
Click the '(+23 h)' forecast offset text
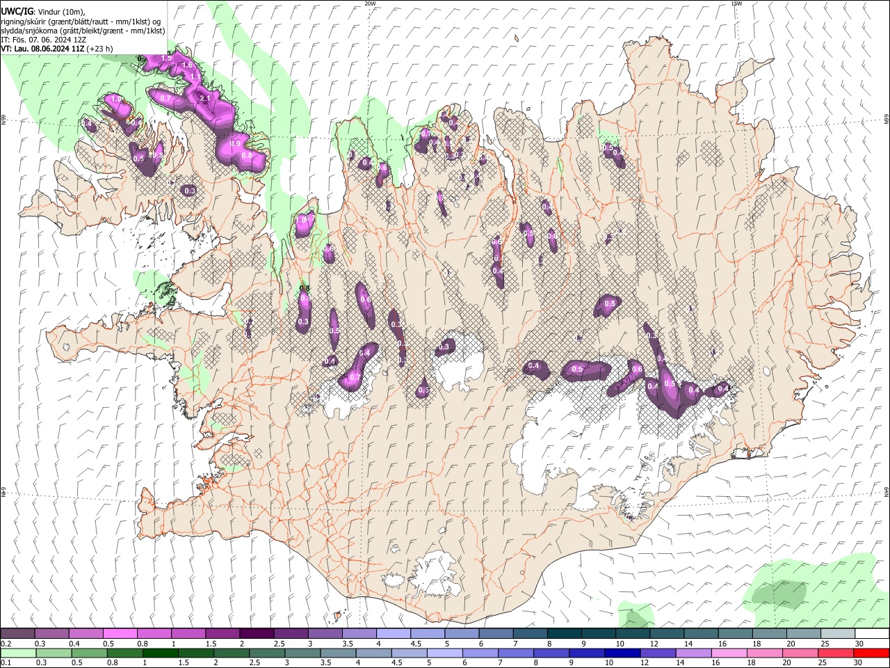(x=100, y=49)
